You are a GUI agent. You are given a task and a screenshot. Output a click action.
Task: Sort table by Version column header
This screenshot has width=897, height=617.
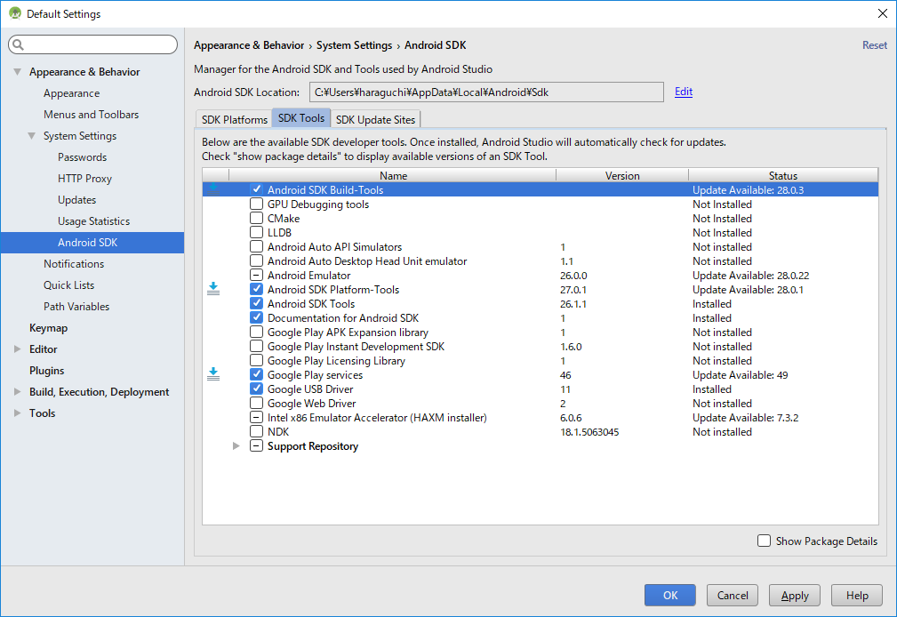622,175
